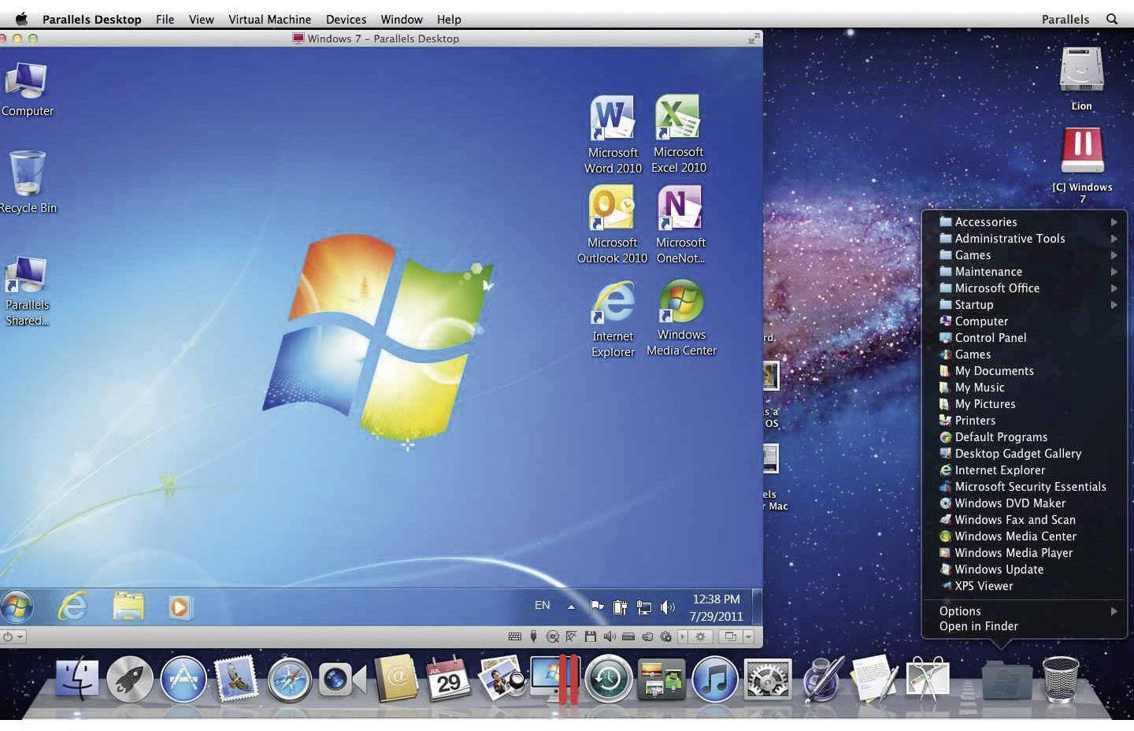1134x731 pixels.
Task: Open Lion hard drive on Mac desktop
Action: pyautogui.click(x=1081, y=79)
